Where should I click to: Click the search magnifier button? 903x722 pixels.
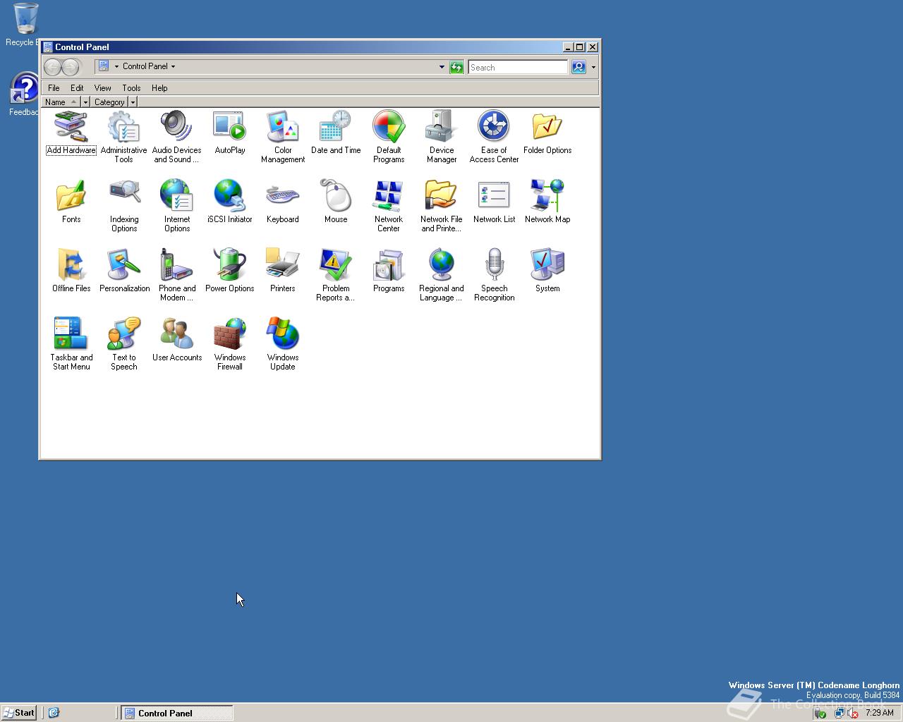pyautogui.click(x=578, y=68)
